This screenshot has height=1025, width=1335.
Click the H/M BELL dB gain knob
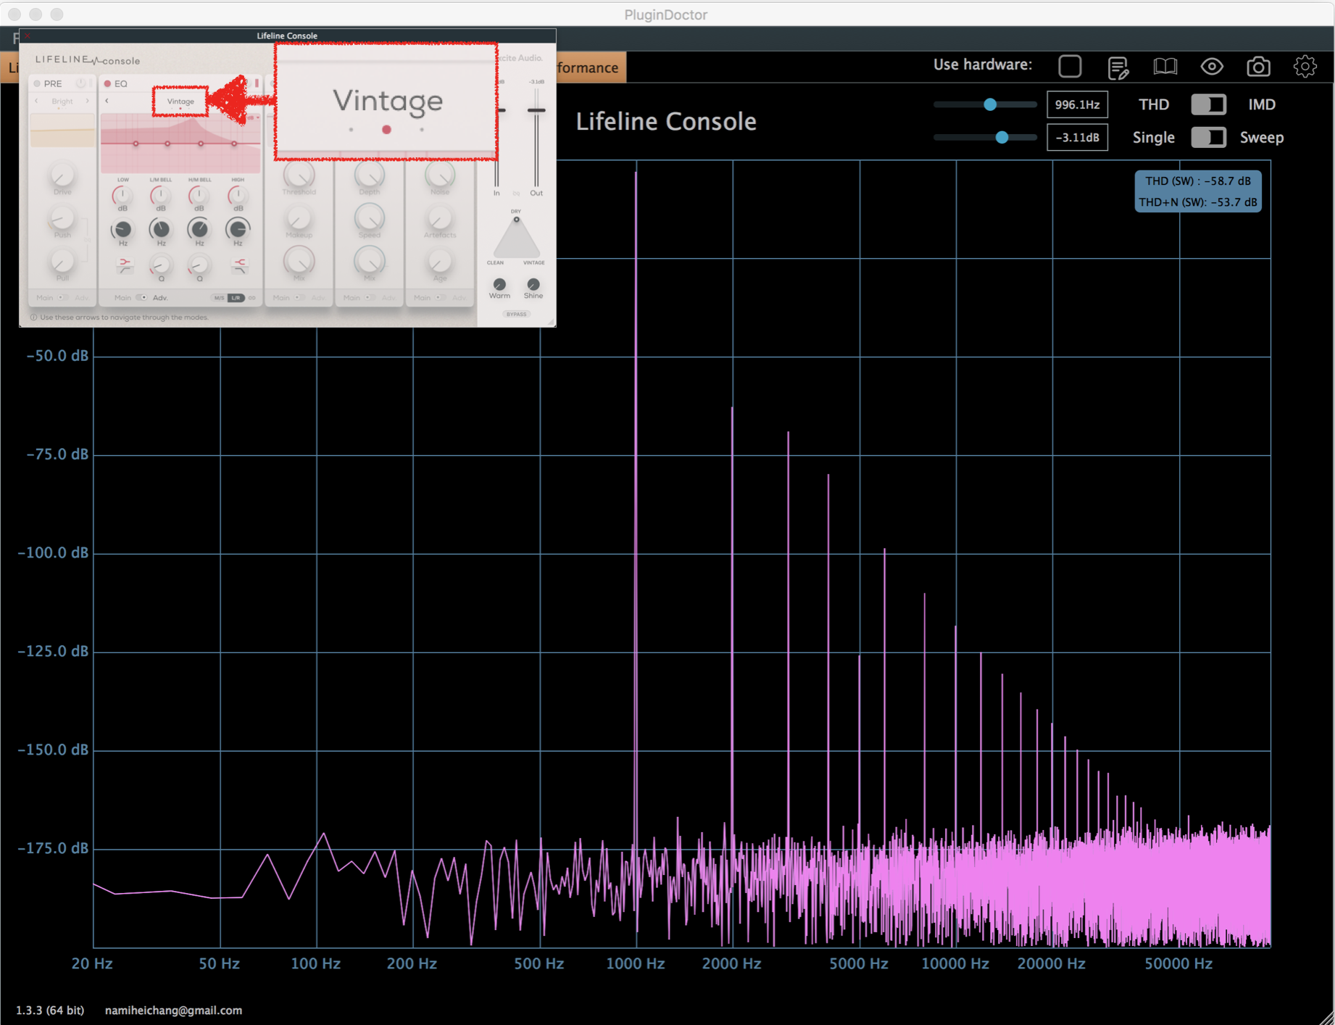coord(199,195)
